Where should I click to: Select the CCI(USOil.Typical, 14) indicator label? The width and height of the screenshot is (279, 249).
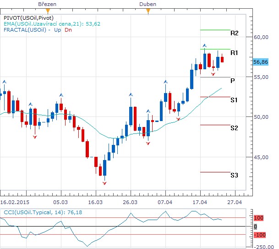pos(43,212)
